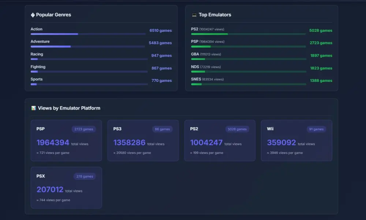
Task: Open the PSP platform card title
Action: [41, 129]
